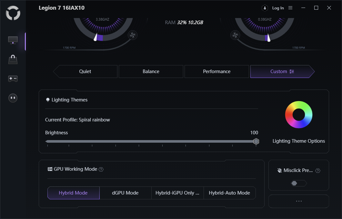Click the lightbulb icon beside Lighting Themes

(48, 100)
